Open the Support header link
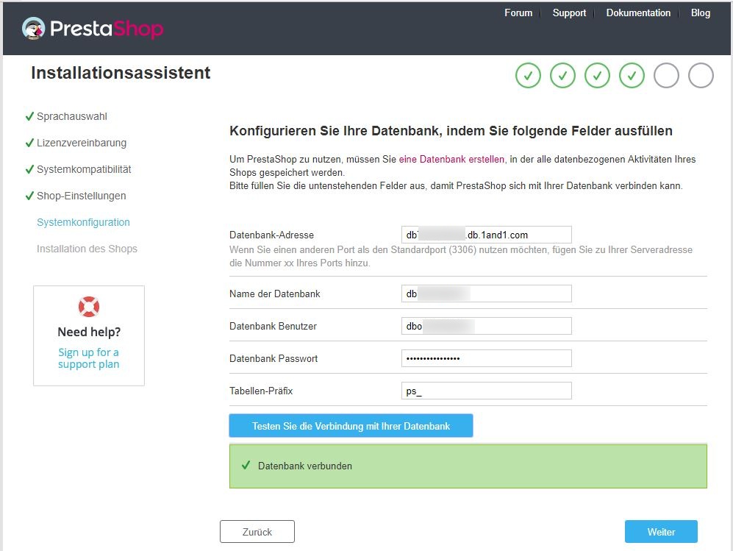The height and width of the screenshot is (551, 733). click(569, 13)
